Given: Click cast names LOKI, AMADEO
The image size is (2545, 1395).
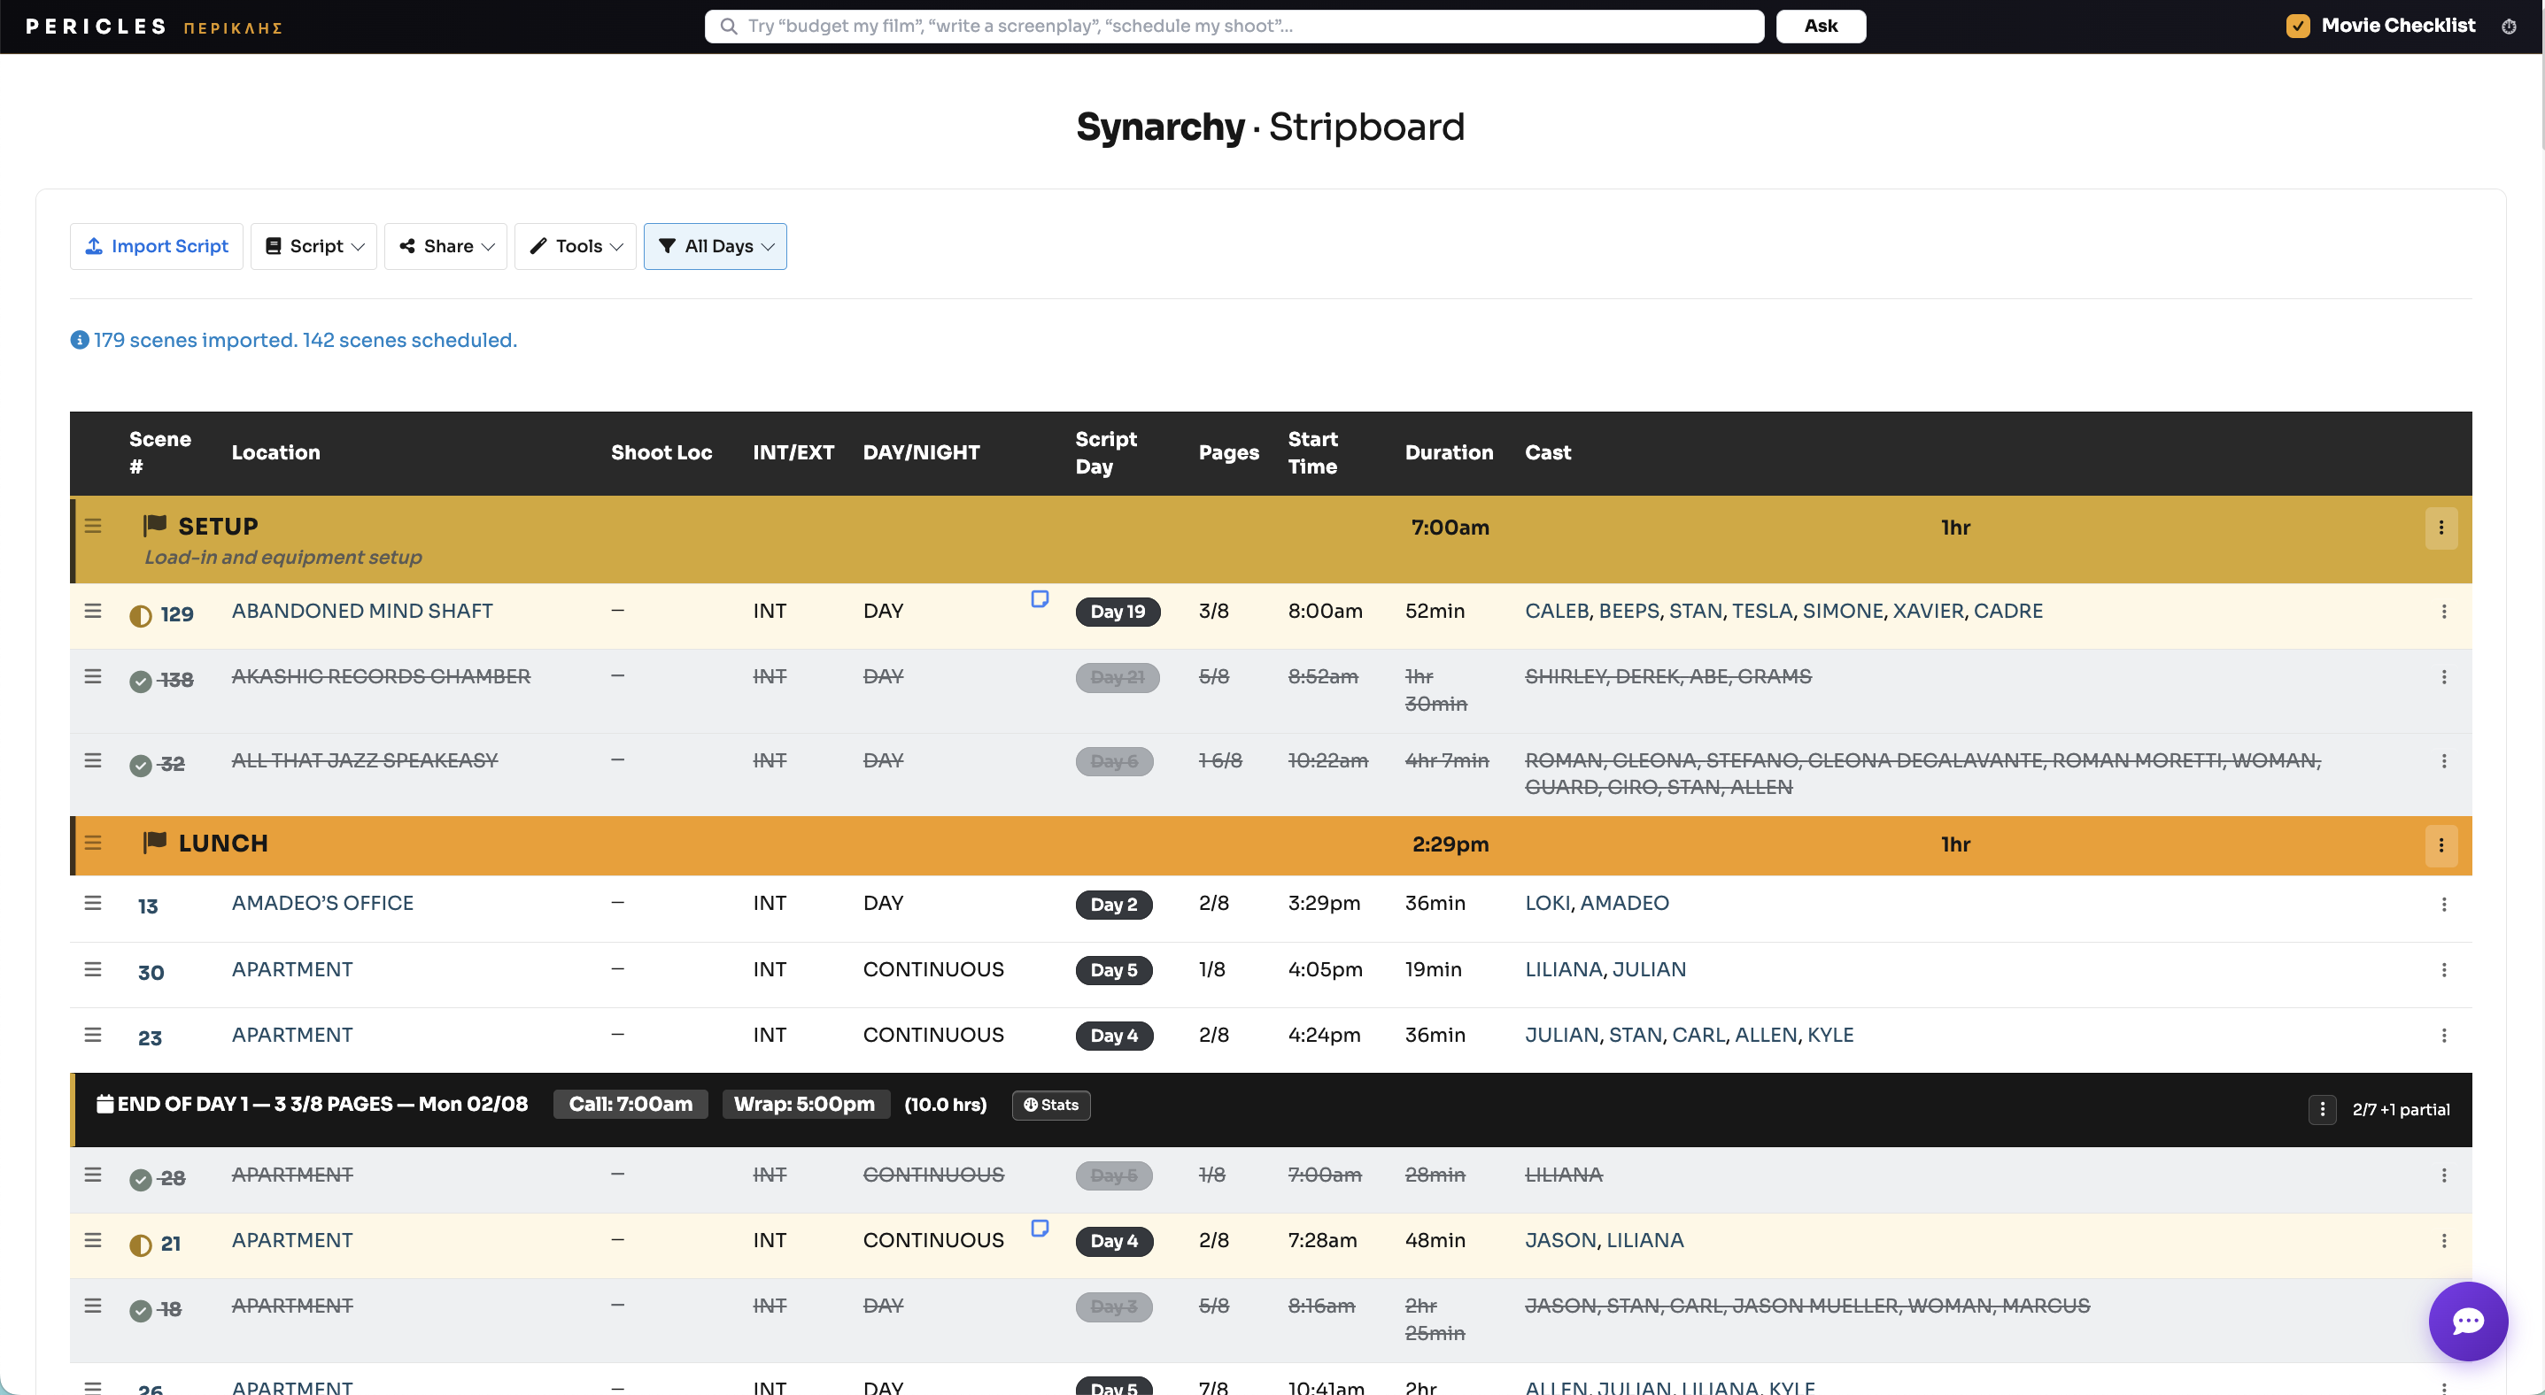Looking at the screenshot, I should (x=1597, y=904).
